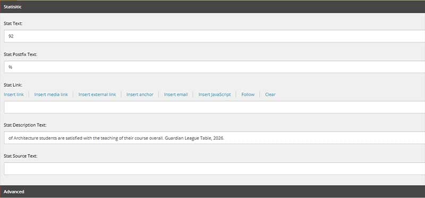
Task: Choose Insert media link
Action: click(x=51, y=95)
